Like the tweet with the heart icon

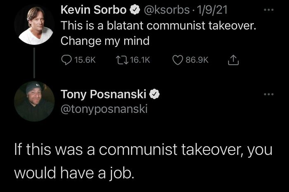(178, 60)
